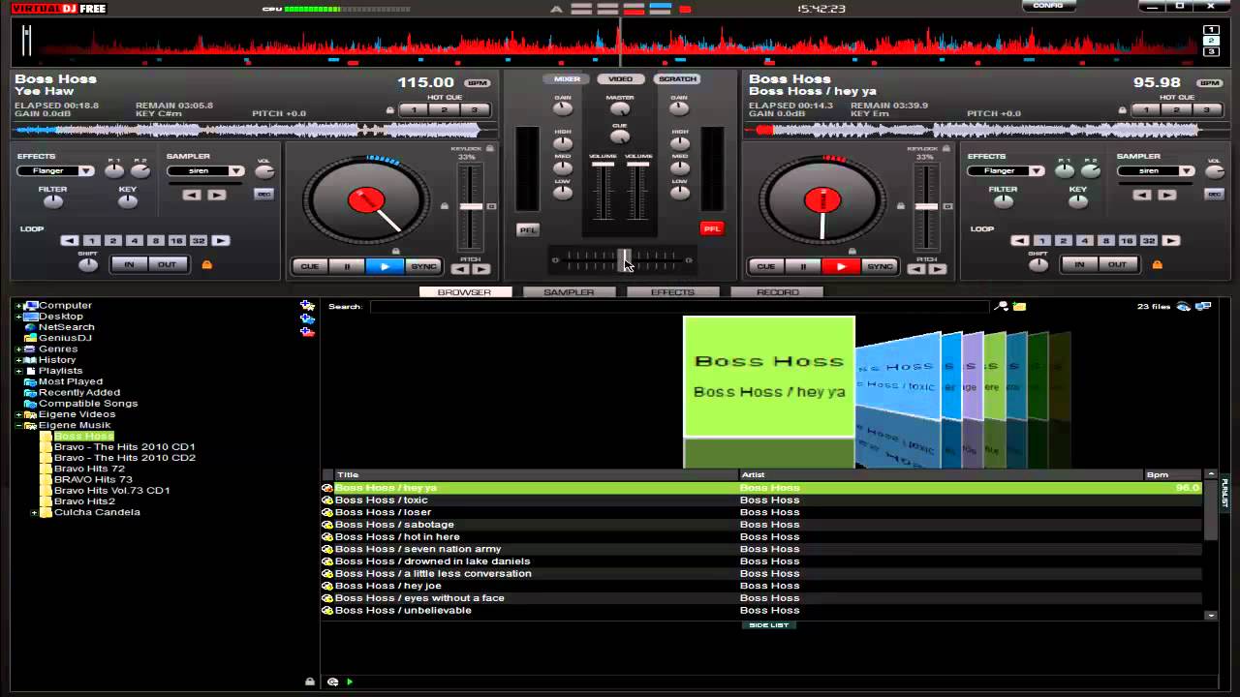Viewport: 1240px width, 697px height.
Task: Open the RECORD tab
Action: click(777, 292)
